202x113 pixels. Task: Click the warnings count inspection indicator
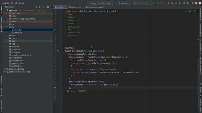click(x=187, y=11)
